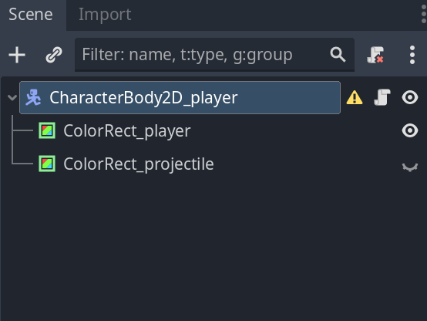Click the Instantiate Child Scene link icon
This screenshot has width=427, height=321.
(x=54, y=55)
